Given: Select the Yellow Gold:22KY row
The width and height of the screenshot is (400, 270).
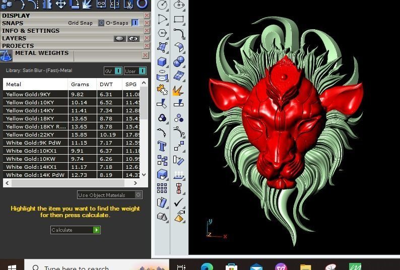Looking at the screenshot, I should point(72,134).
